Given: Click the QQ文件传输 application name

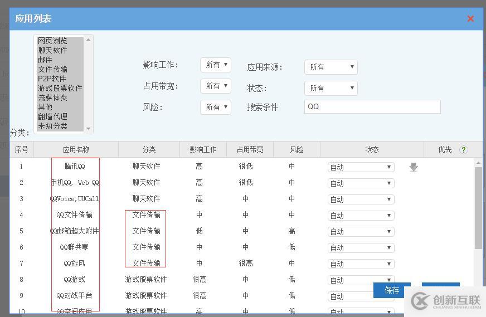Looking at the screenshot, I should (74, 214).
